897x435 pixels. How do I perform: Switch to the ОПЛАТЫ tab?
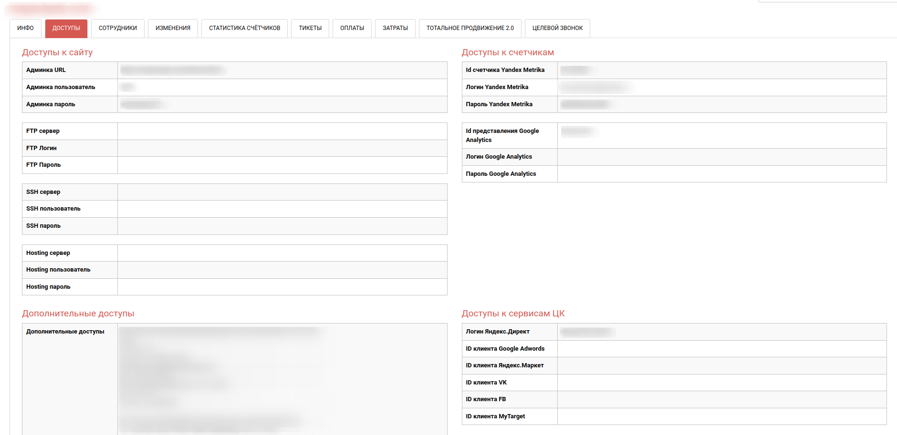[x=352, y=28]
